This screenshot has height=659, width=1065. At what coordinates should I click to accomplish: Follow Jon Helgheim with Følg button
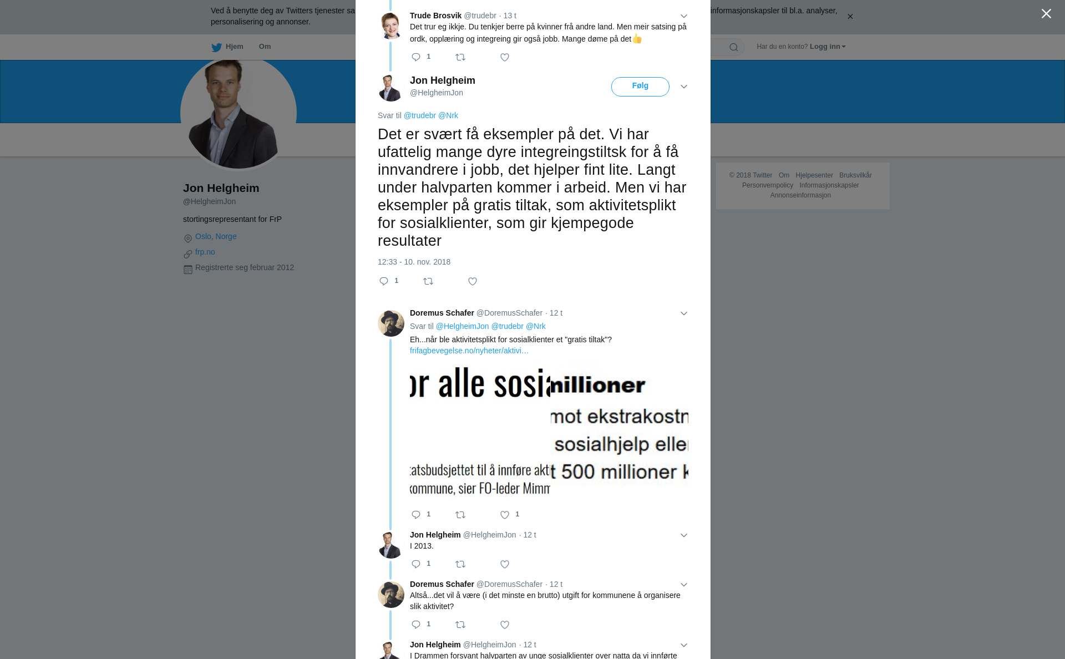[640, 87]
